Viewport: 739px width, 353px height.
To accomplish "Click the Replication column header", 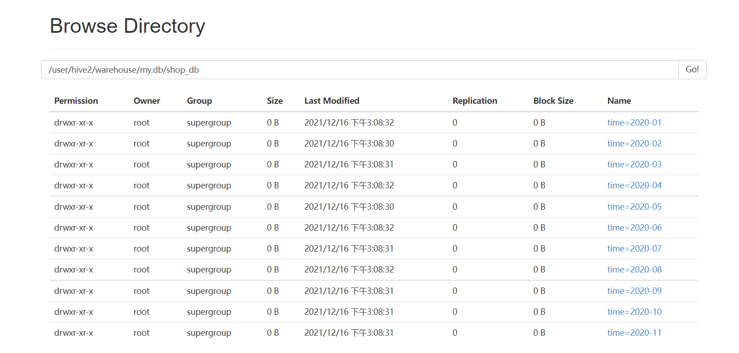I will [x=475, y=101].
